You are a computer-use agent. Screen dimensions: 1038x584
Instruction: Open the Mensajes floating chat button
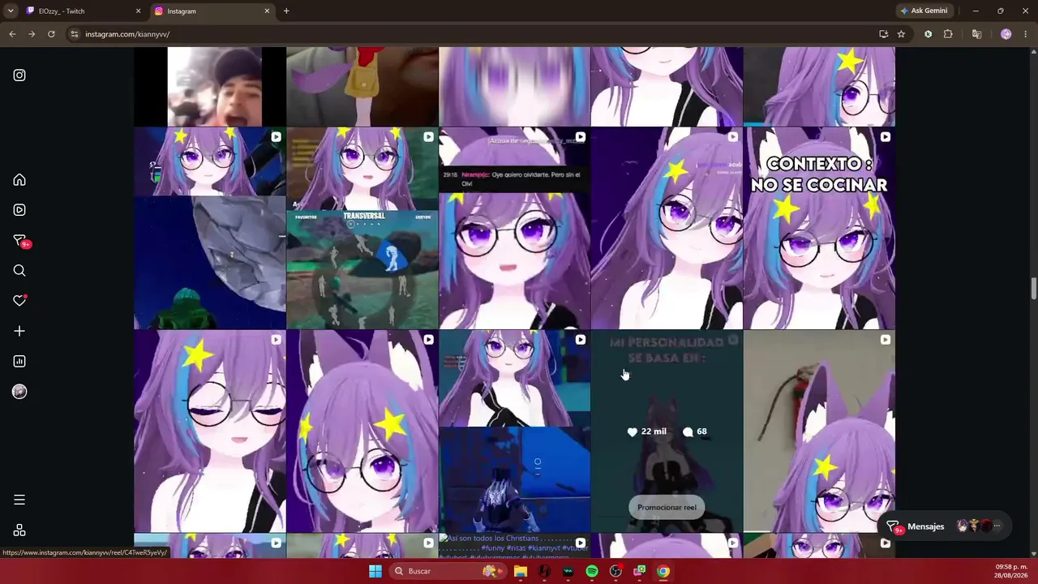pyautogui.click(x=945, y=526)
